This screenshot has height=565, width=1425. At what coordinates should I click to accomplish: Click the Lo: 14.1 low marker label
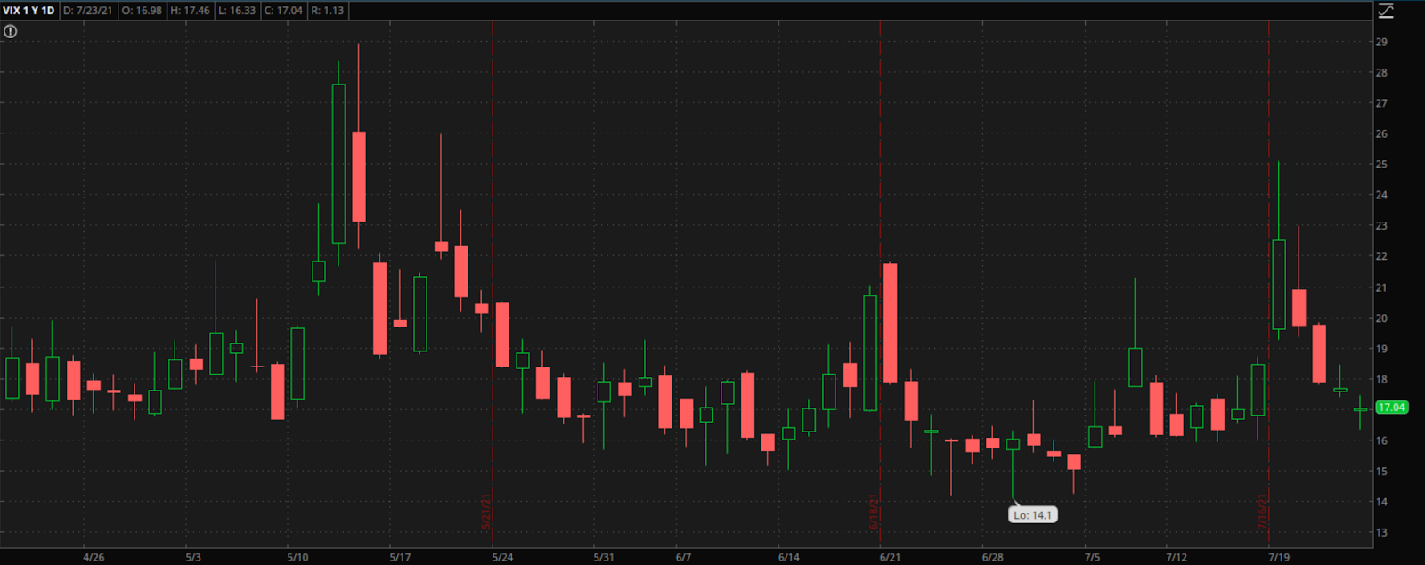pyautogui.click(x=1033, y=515)
